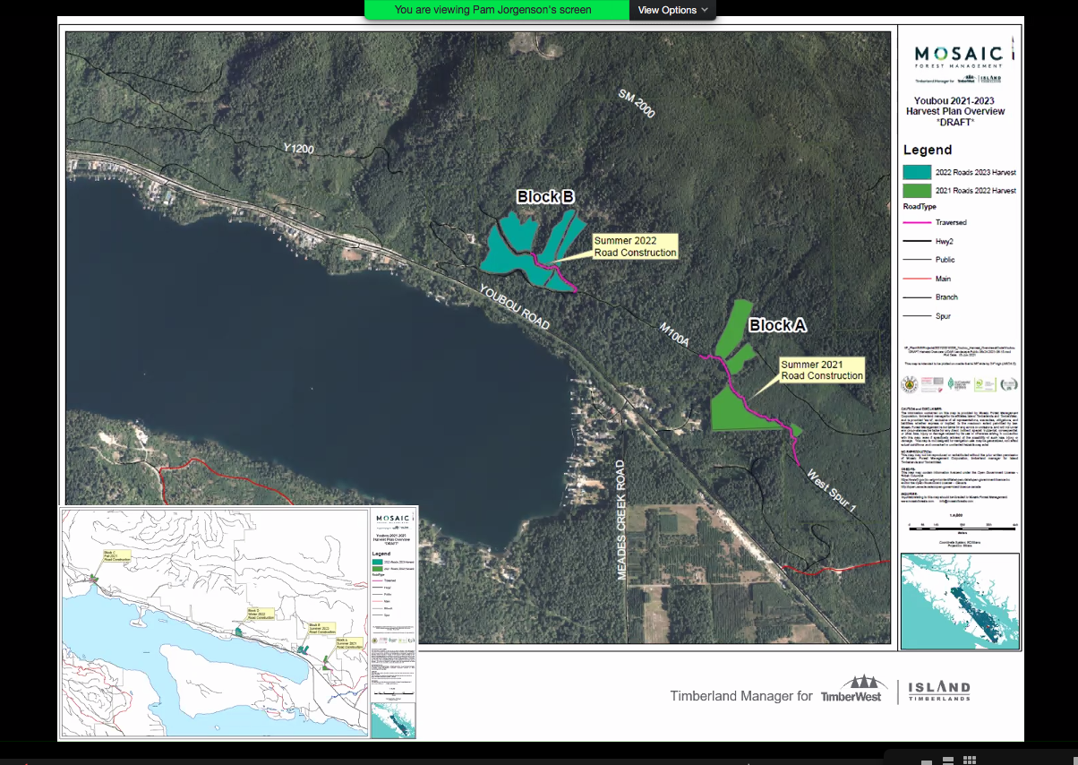Click the Legend heading in the main side panel
The width and height of the screenshot is (1078, 765).
[x=927, y=150]
